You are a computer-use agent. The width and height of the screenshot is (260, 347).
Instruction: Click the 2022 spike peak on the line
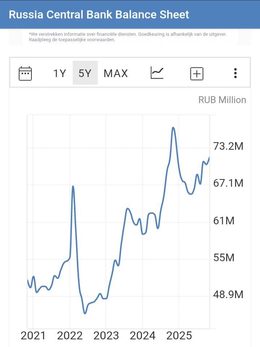click(73, 186)
